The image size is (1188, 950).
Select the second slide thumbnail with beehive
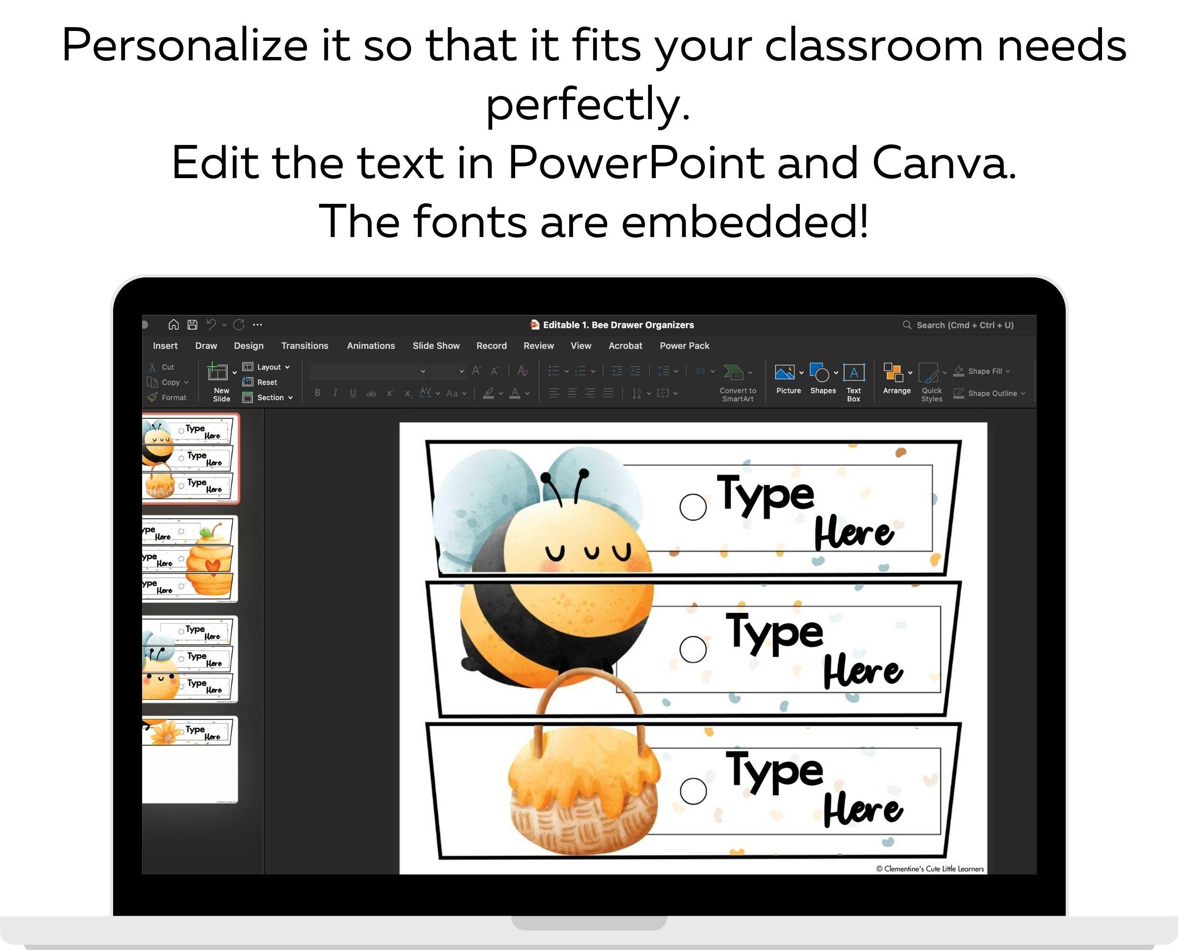(x=190, y=559)
